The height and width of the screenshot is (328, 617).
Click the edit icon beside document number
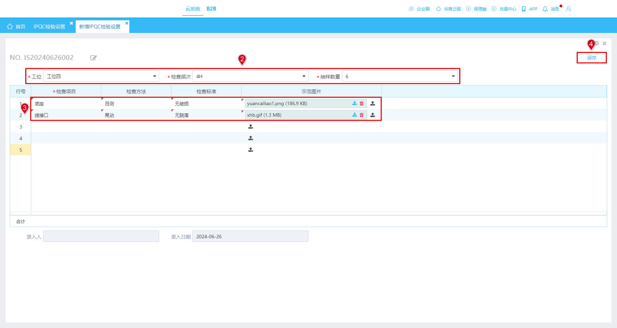[x=93, y=58]
